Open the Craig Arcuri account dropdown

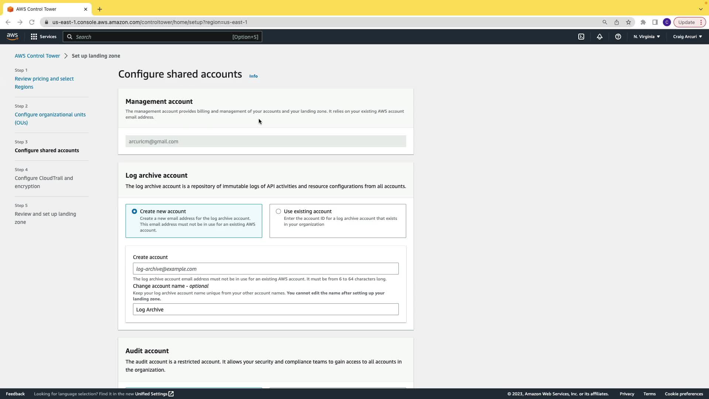[687, 37]
